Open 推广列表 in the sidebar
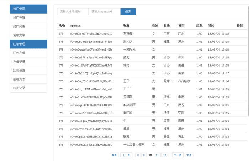The image size is (249, 161). coord(28,27)
